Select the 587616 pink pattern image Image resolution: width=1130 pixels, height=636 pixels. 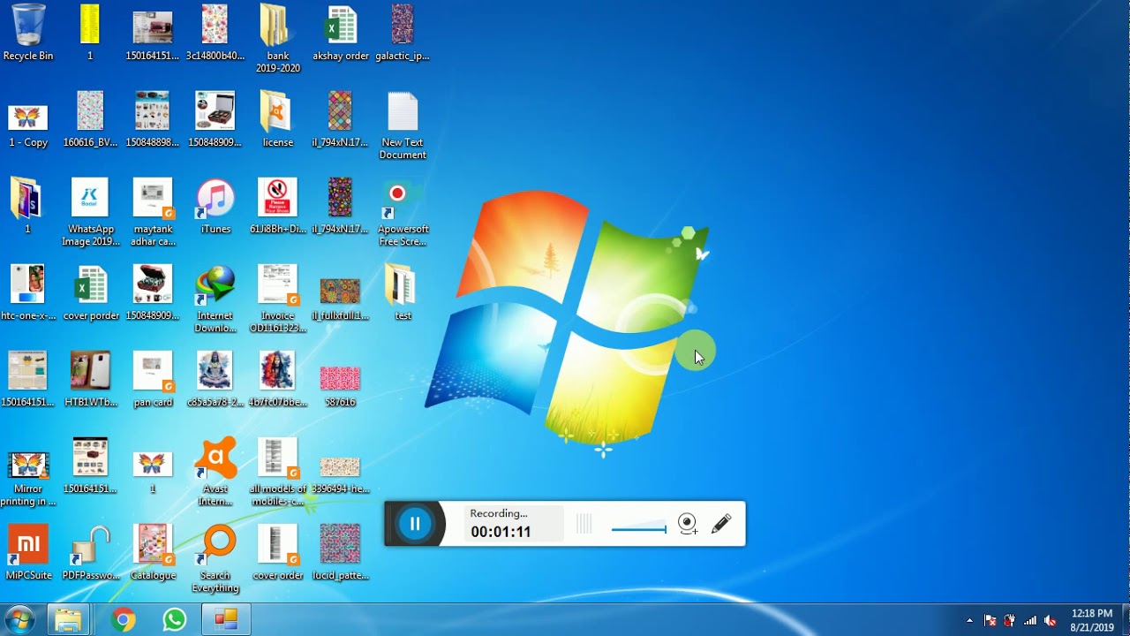click(x=340, y=386)
